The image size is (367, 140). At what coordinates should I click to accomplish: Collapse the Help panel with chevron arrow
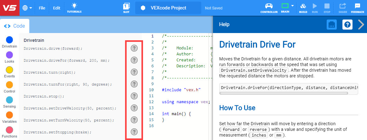(x=361, y=25)
